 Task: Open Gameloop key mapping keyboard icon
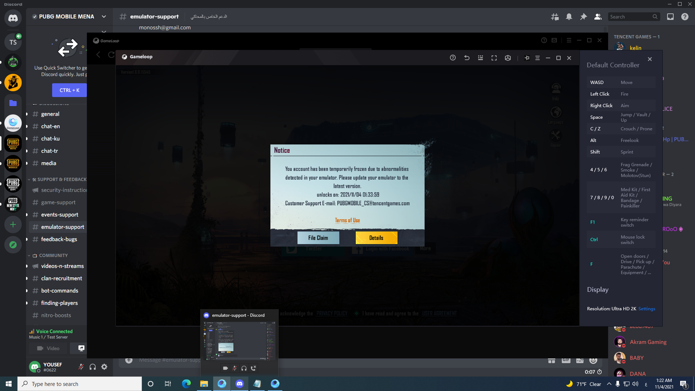[x=480, y=58]
